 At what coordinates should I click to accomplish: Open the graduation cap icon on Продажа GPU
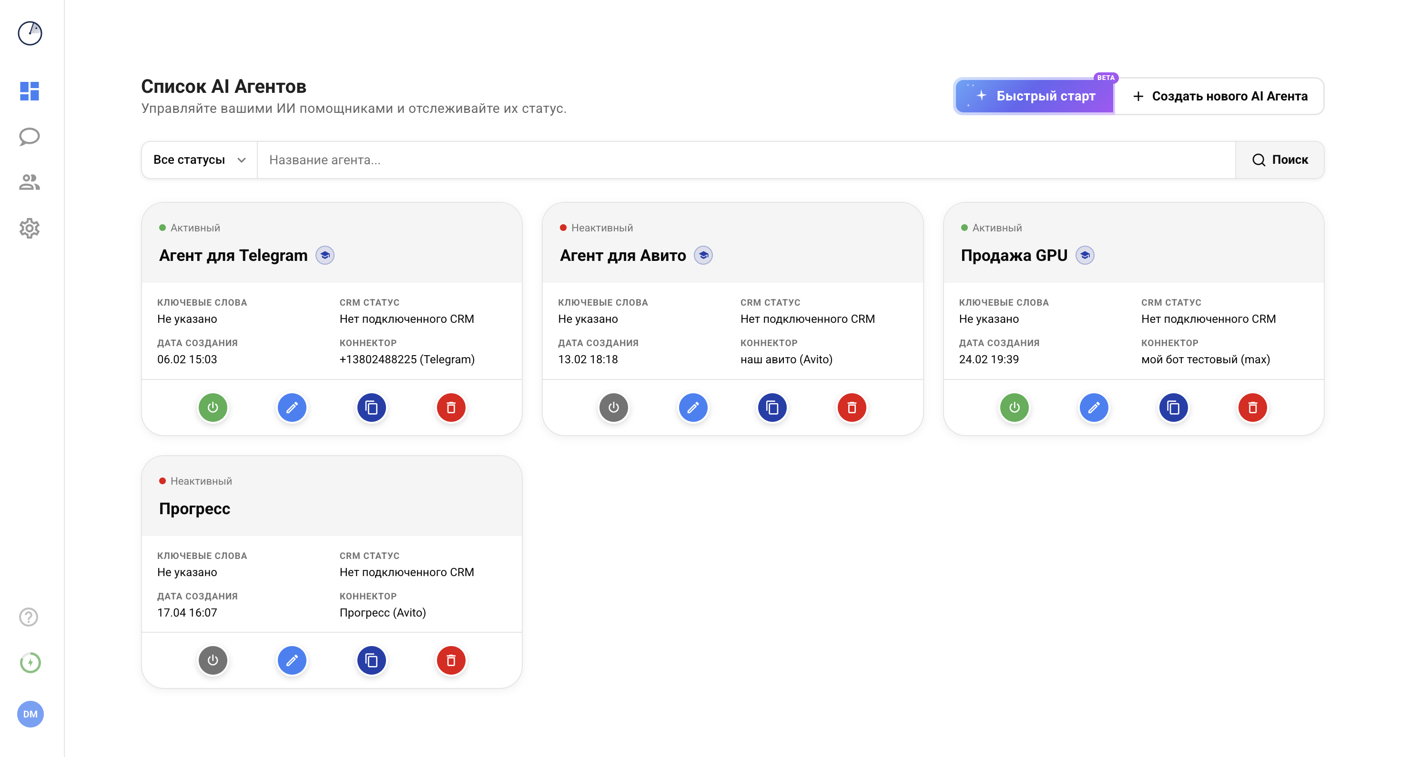click(1085, 254)
